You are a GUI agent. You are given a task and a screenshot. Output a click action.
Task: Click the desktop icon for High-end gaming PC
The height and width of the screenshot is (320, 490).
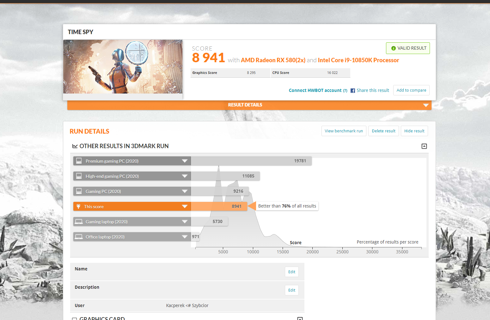[x=79, y=176]
